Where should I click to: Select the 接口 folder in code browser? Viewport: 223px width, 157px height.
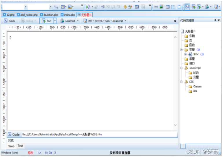click(x=190, y=63)
